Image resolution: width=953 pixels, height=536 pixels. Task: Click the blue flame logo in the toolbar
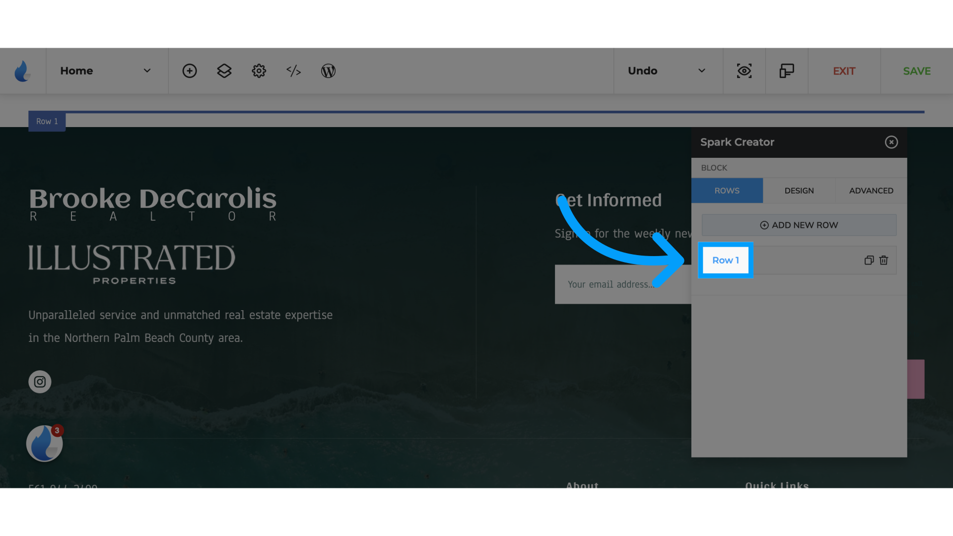tap(22, 71)
